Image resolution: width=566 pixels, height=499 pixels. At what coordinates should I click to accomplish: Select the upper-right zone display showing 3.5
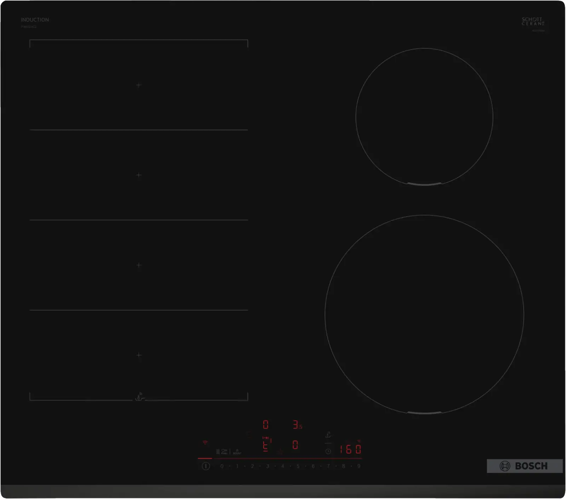click(x=298, y=425)
